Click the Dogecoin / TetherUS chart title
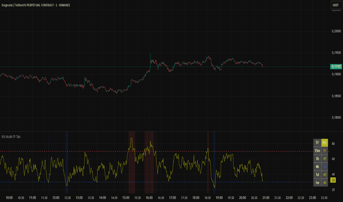The height and width of the screenshot is (202, 343). pyautogui.click(x=36, y=5)
